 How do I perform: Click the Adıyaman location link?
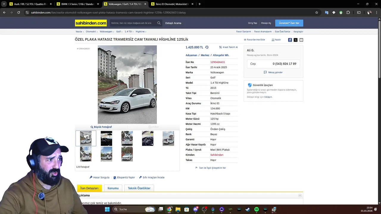click(191, 55)
